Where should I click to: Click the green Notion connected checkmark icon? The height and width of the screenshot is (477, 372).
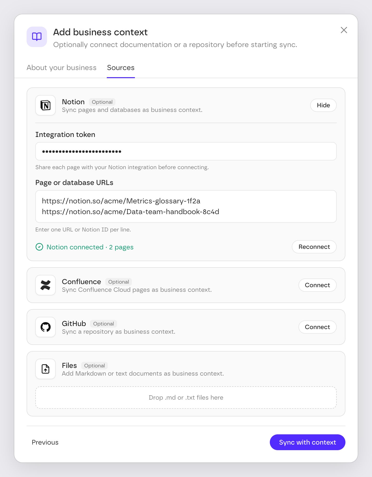39,247
